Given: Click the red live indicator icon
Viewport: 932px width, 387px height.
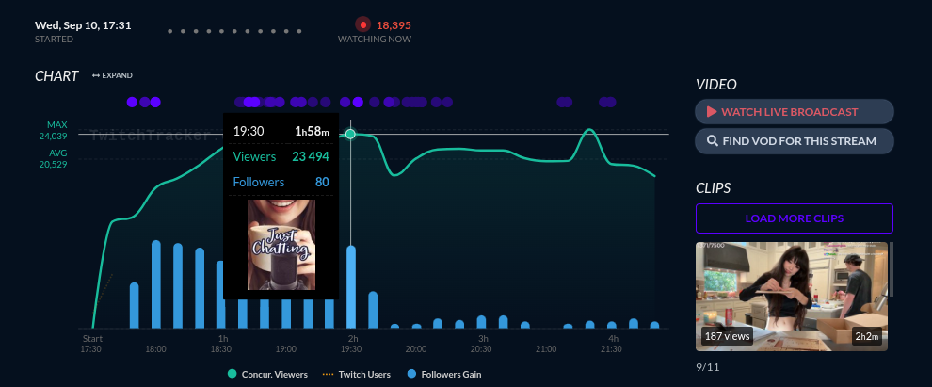Looking at the screenshot, I should 363,25.
